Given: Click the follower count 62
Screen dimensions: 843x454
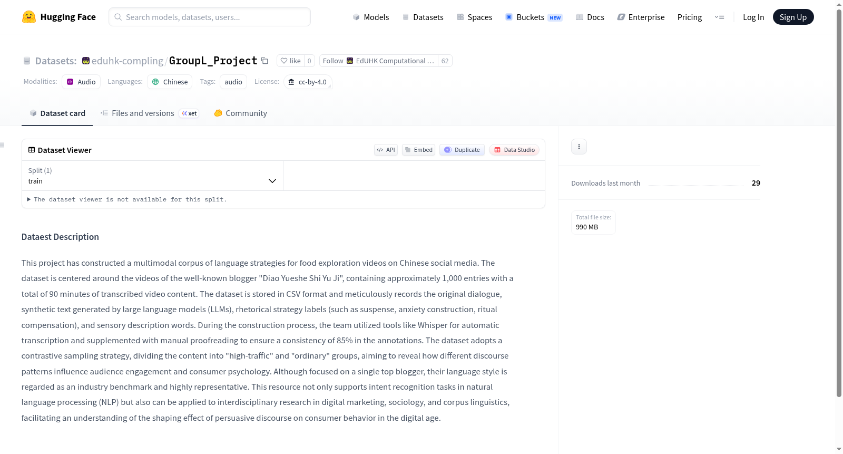Looking at the screenshot, I should [445, 61].
